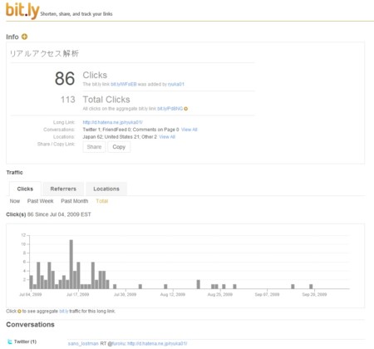The height and width of the screenshot is (349, 374).
Task: Open the bit.ly/WFsEB short link
Action: pos(124,84)
